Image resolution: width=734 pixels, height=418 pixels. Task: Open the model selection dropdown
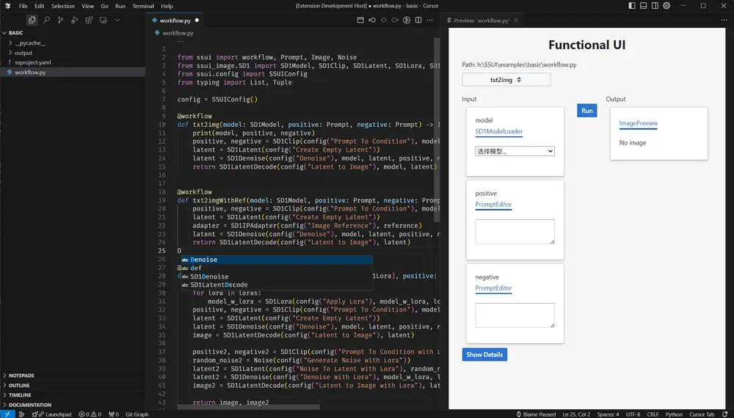tap(515, 151)
